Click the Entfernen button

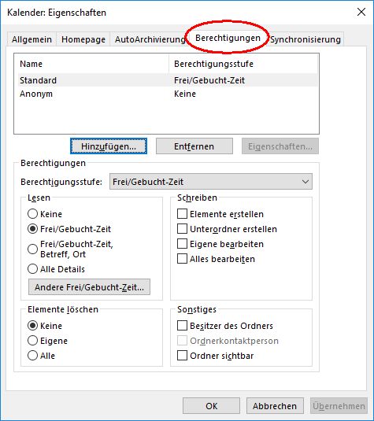click(194, 146)
